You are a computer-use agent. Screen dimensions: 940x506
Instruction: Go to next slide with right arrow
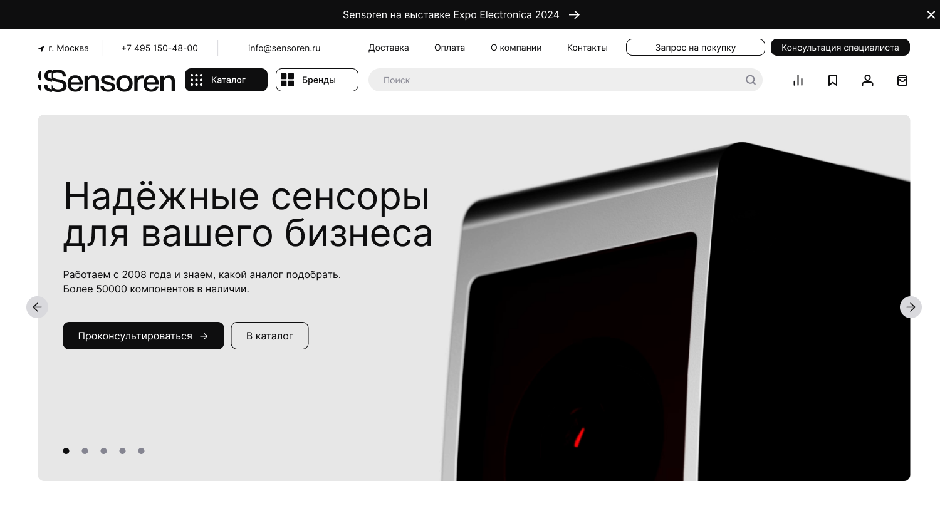[x=911, y=307]
